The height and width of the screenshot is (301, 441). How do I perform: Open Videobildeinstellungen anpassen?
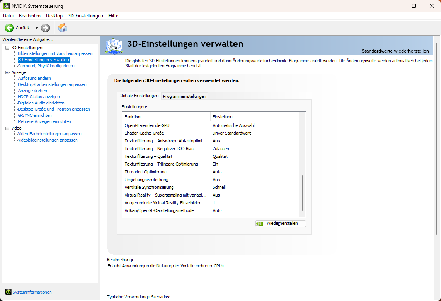[x=48, y=140]
